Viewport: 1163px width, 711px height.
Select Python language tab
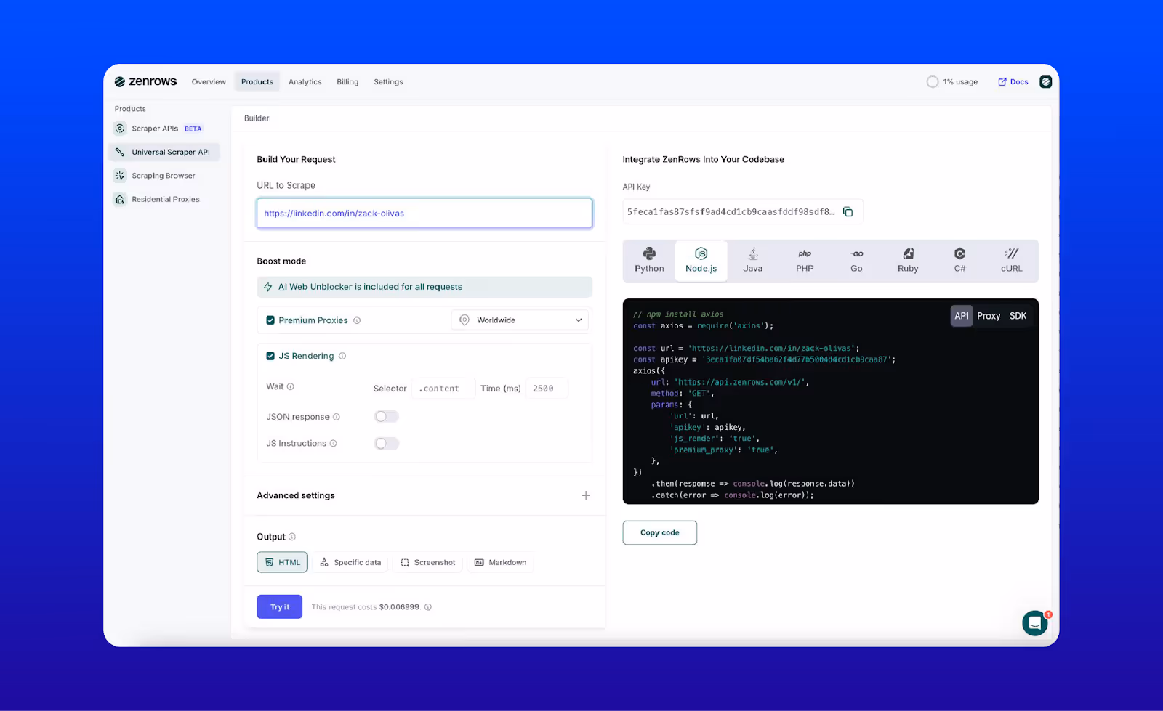click(x=649, y=260)
